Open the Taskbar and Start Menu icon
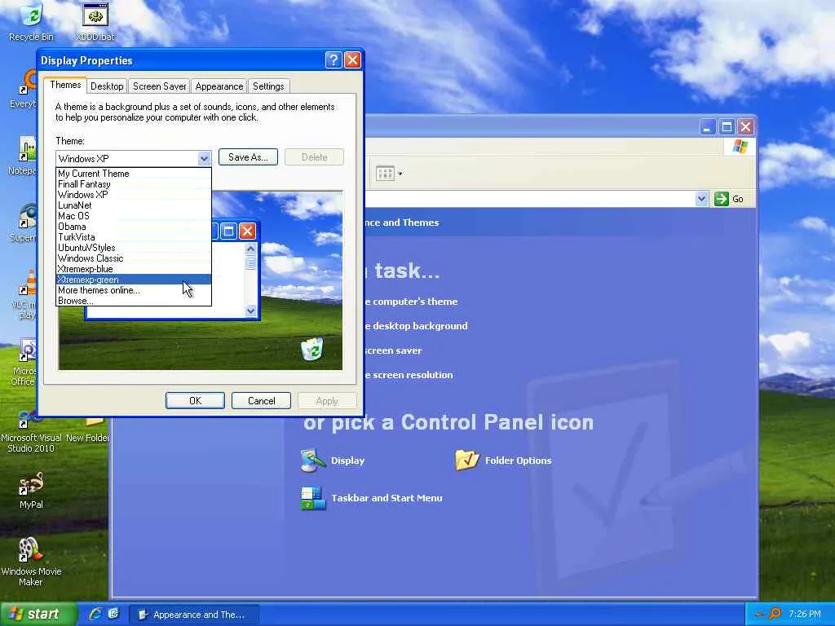The width and height of the screenshot is (835, 626). point(372,498)
